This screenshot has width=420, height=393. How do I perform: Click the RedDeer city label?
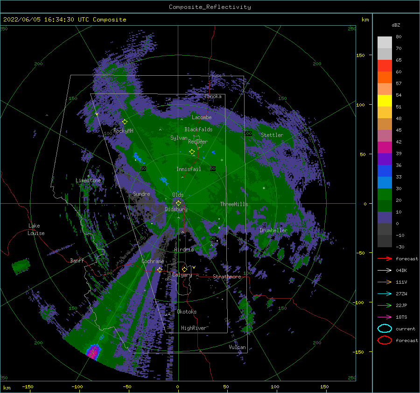(198, 142)
